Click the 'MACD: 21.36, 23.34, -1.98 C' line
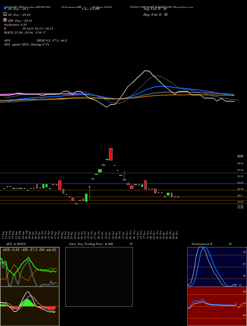The width and height of the screenshot is (247, 326). click(25, 33)
